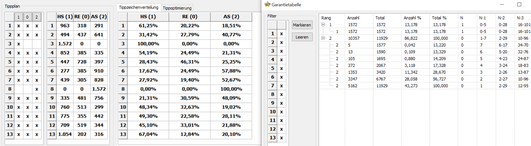Image resolution: width=531 pixels, height=146 pixels.
Task: Toggle the filter x mark for row 1
Action: (281, 34)
